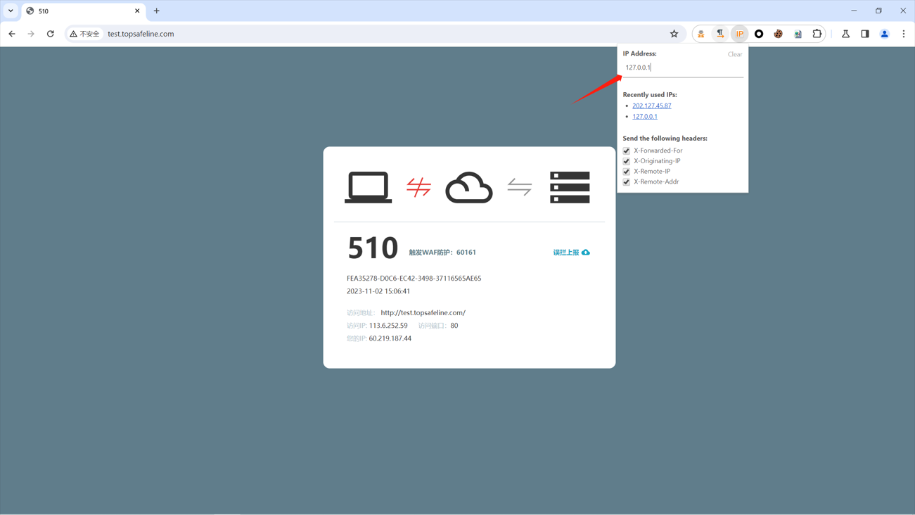Expand the tab search dropdown arrow
This screenshot has width=915, height=515.
point(11,11)
